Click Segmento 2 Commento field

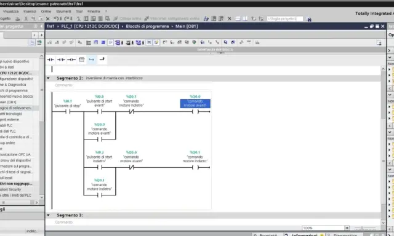64,85
